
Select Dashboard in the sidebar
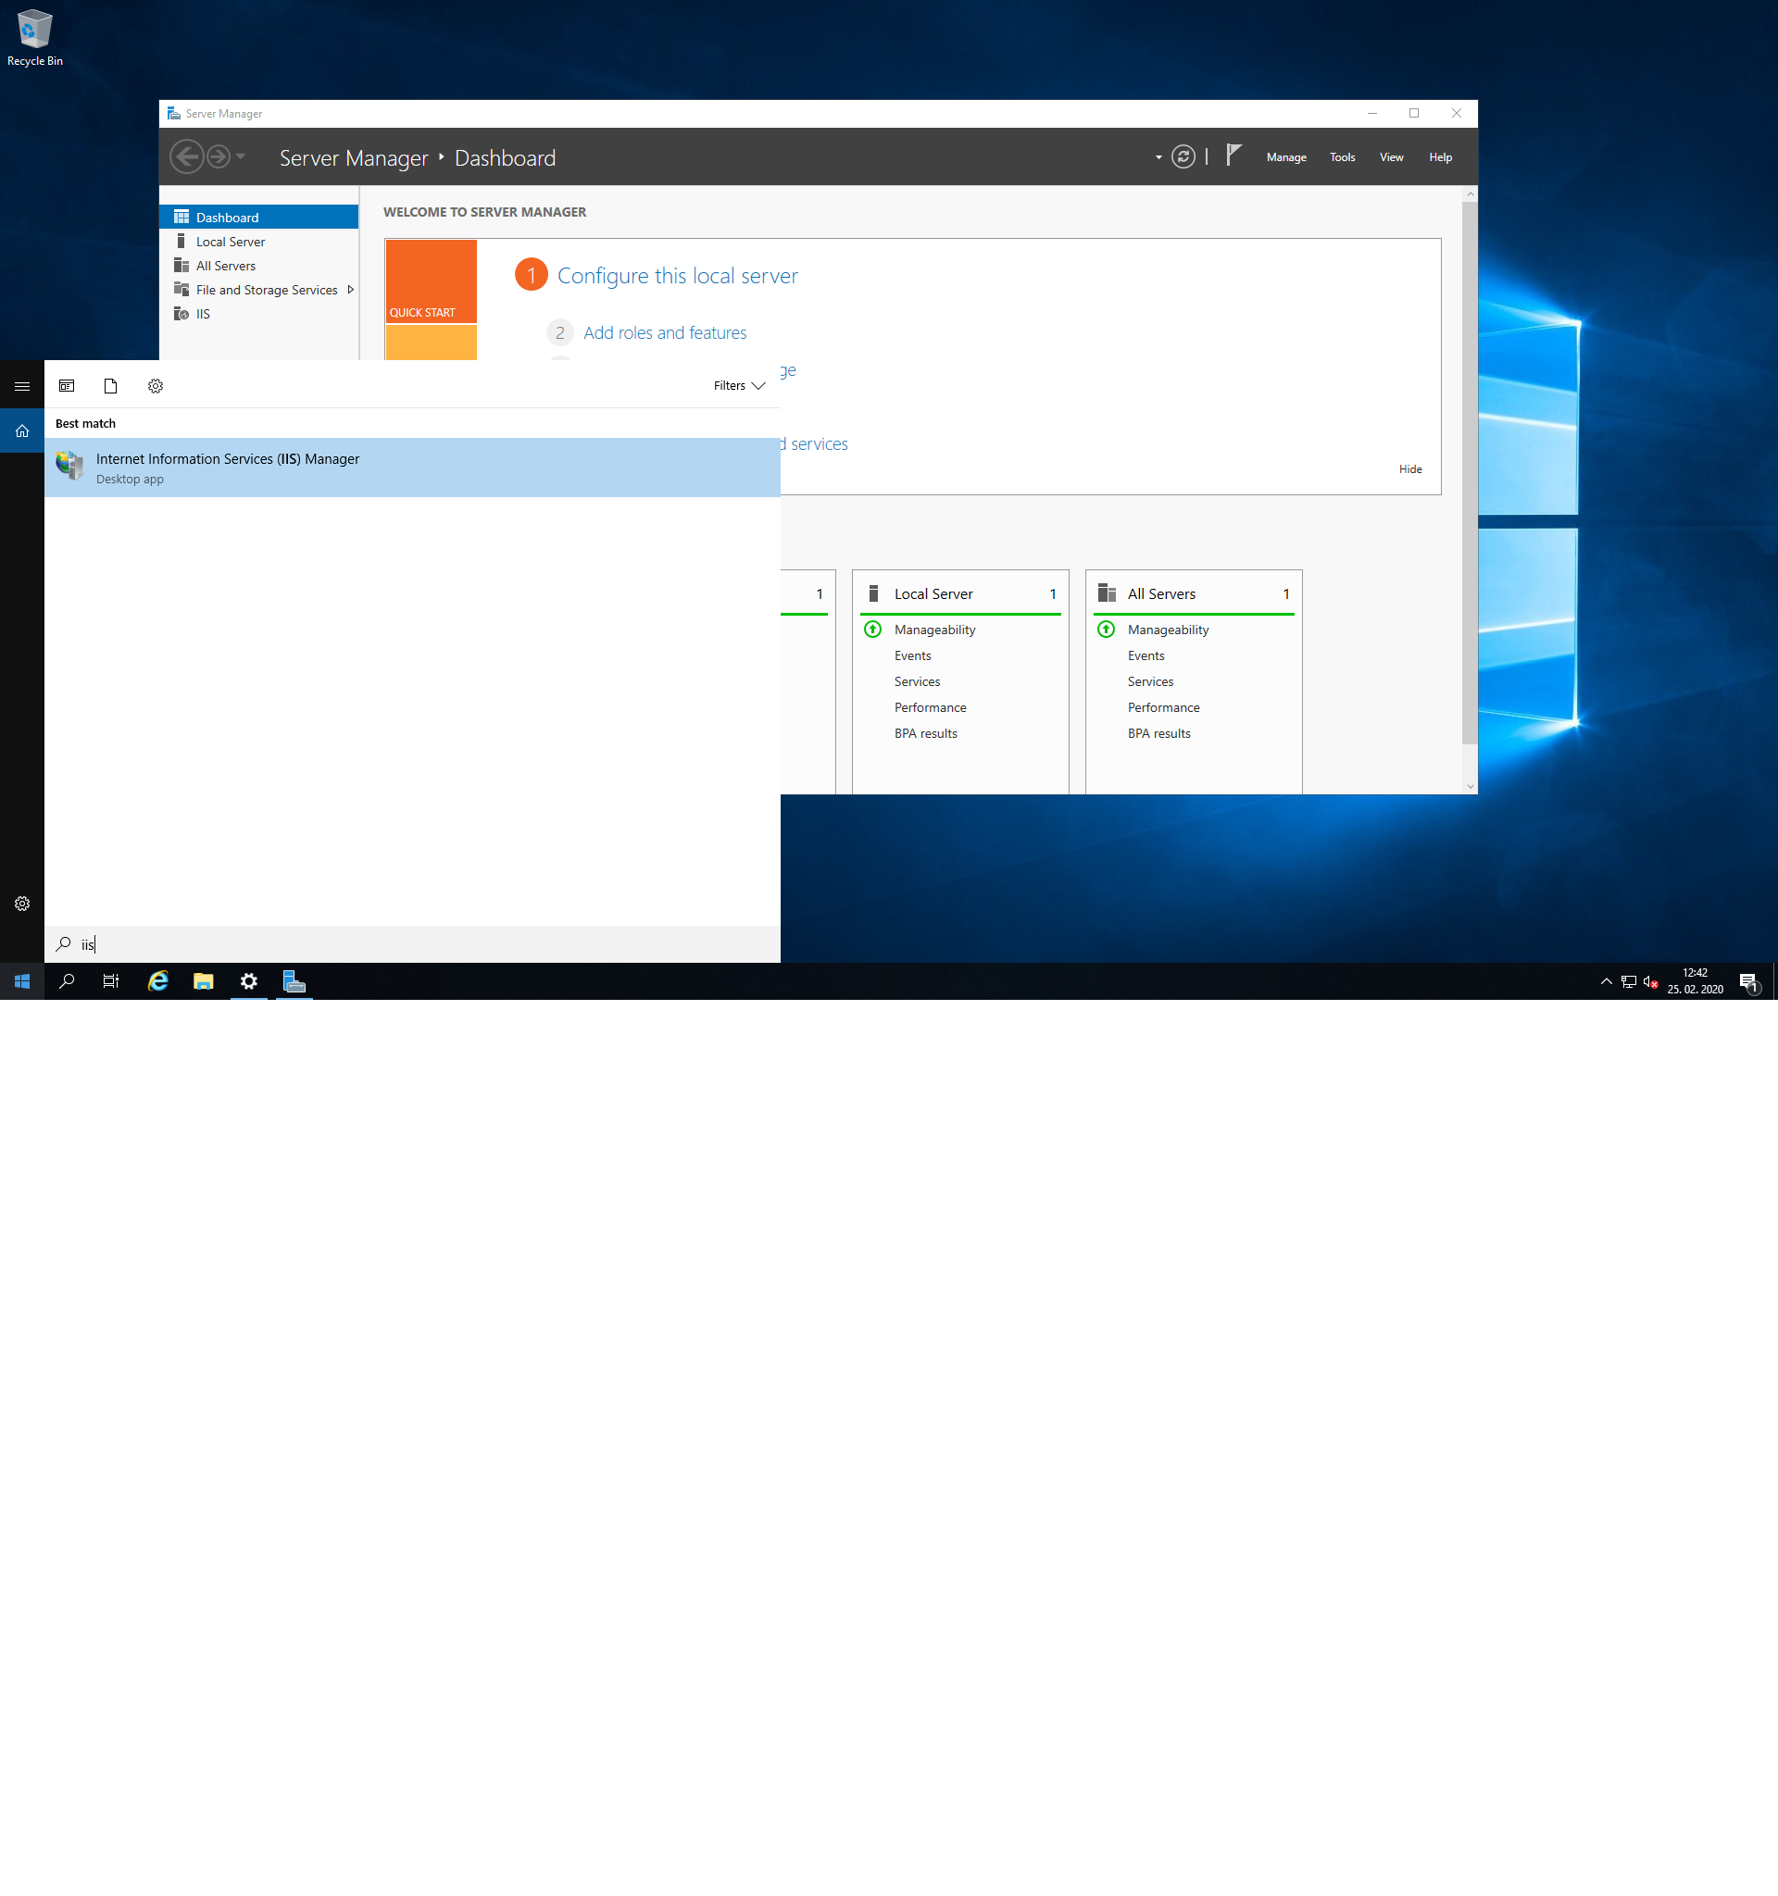point(258,218)
